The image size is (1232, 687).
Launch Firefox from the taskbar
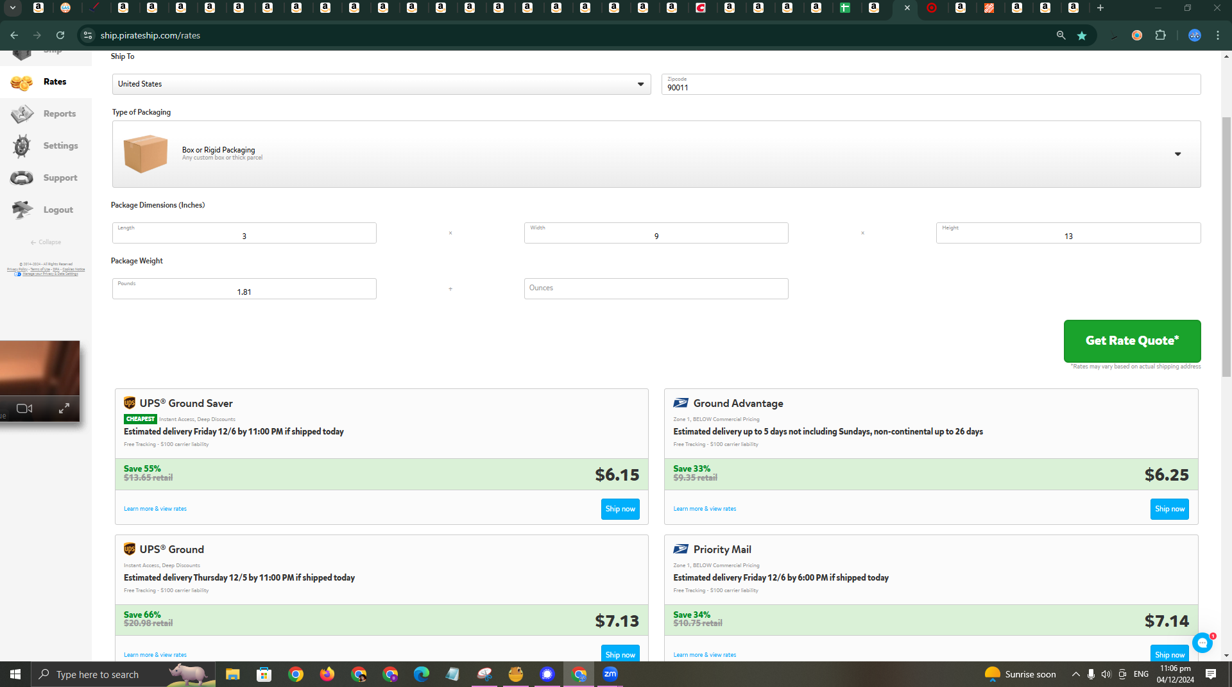[327, 674]
